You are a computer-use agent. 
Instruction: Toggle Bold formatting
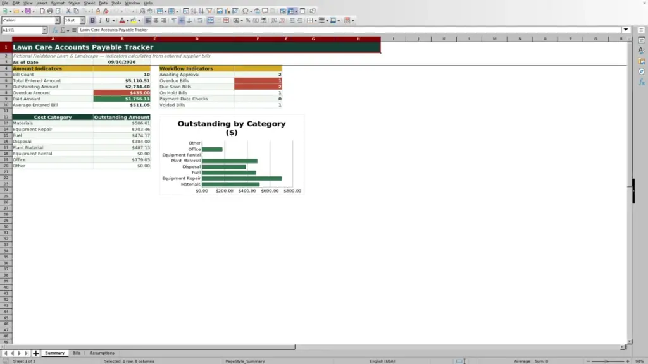pyautogui.click(x=92, y=20)
